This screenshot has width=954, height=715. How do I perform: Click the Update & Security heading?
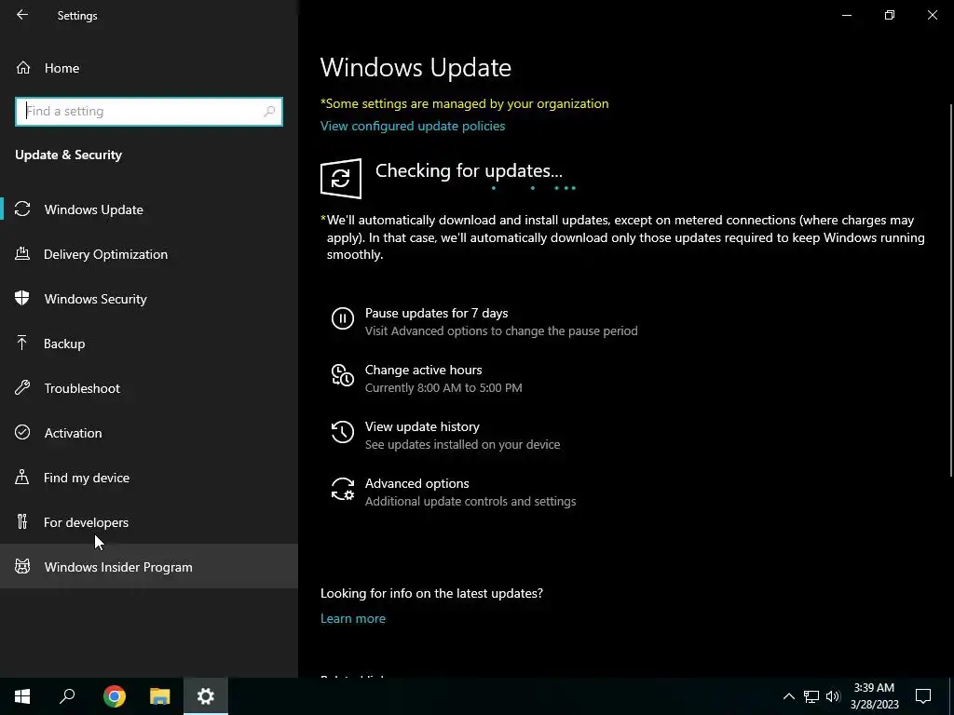click(68, 155)
